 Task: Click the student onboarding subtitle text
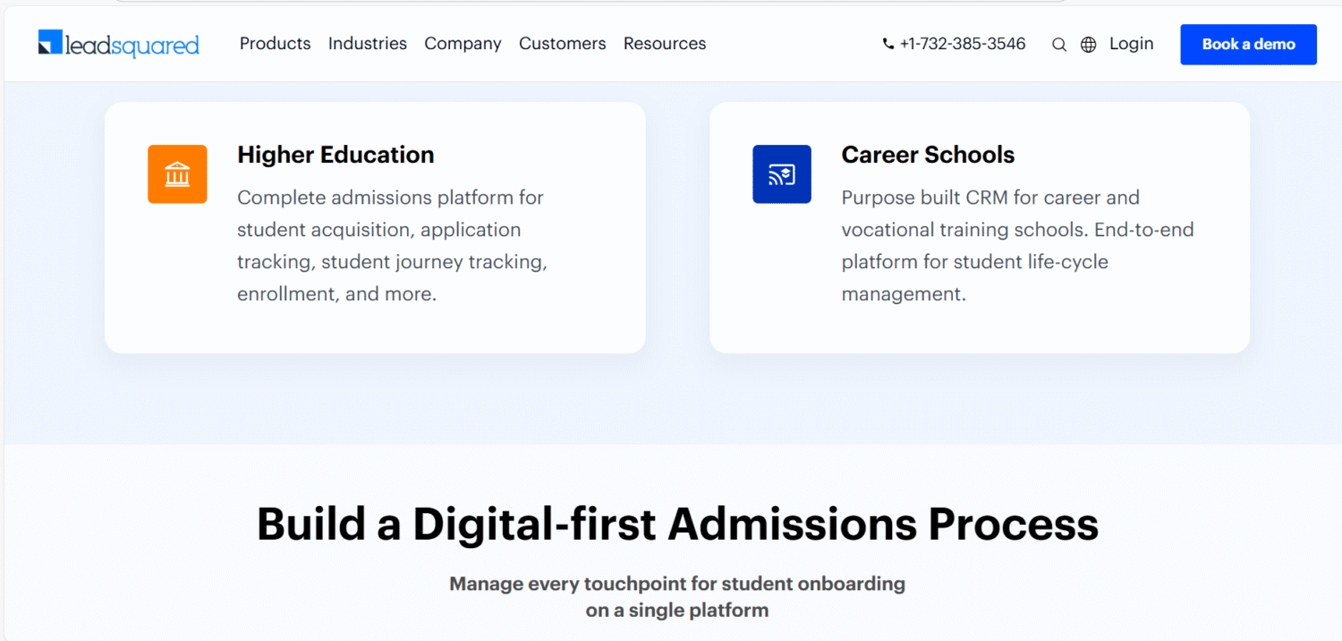(x=677, y=597)
